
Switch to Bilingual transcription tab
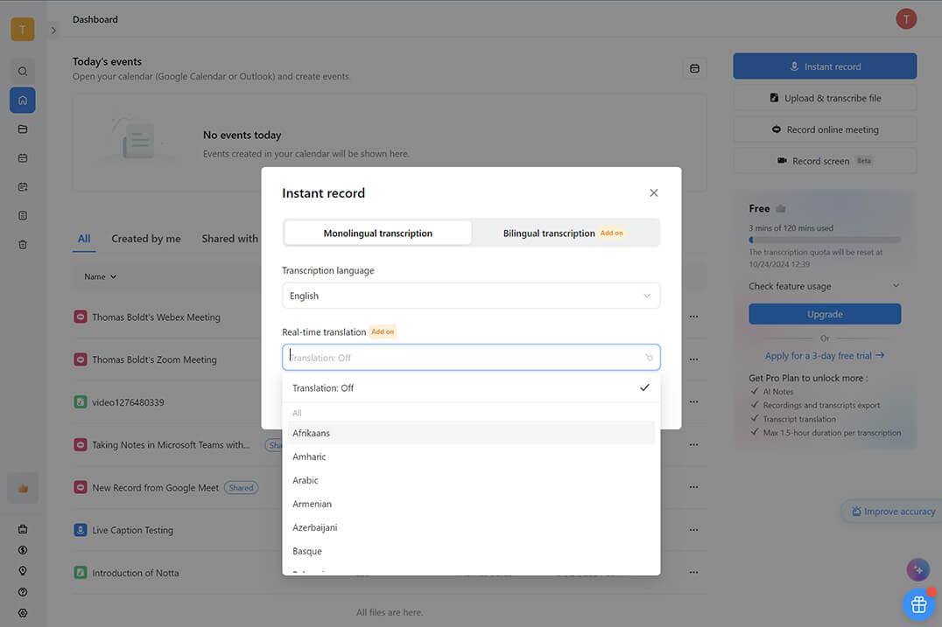(x=565, y=233)
